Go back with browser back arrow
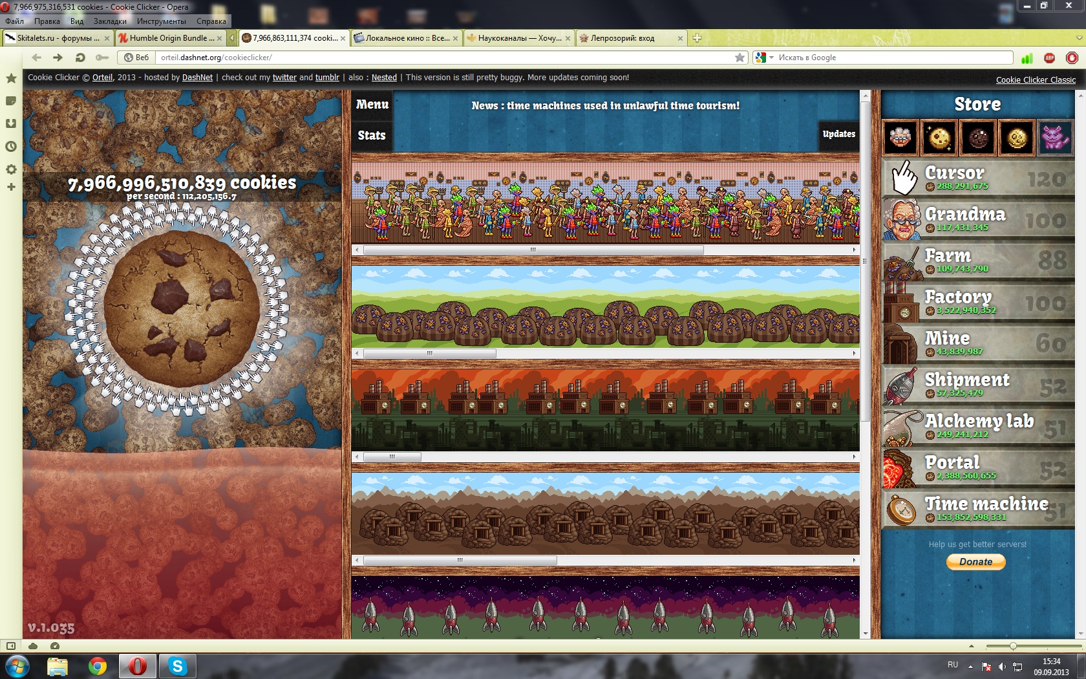 [x=37, y=58]
